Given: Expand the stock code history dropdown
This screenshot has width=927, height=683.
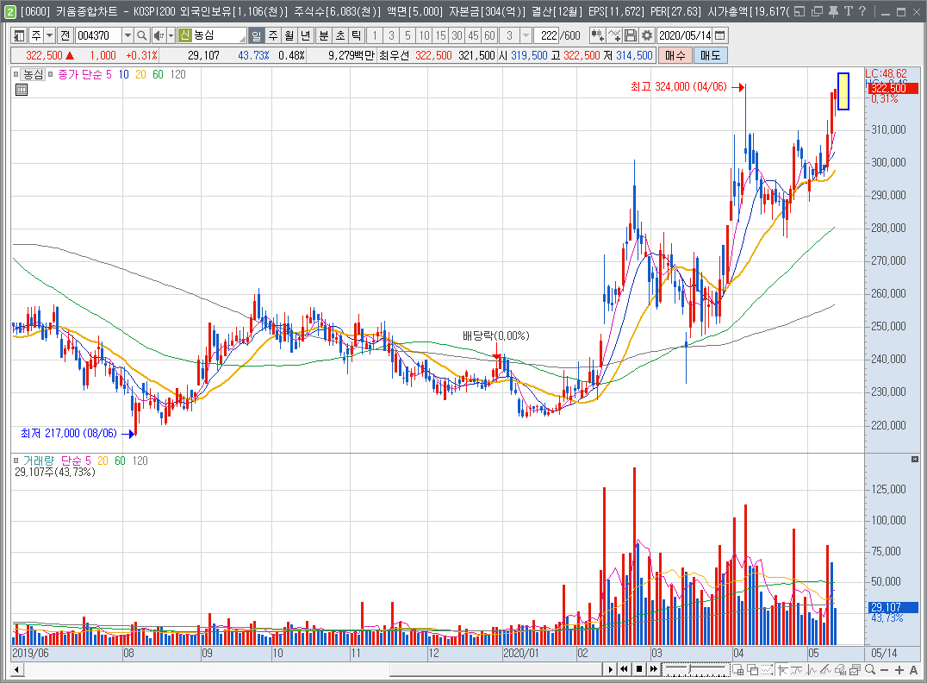Looking at the screenshot, I should (128, 35).
